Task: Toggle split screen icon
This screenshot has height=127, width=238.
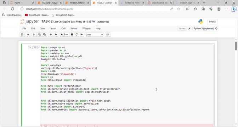Action: tap(188, 9)
